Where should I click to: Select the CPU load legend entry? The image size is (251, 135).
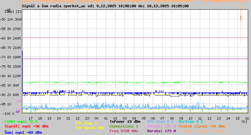pos(160,121)
